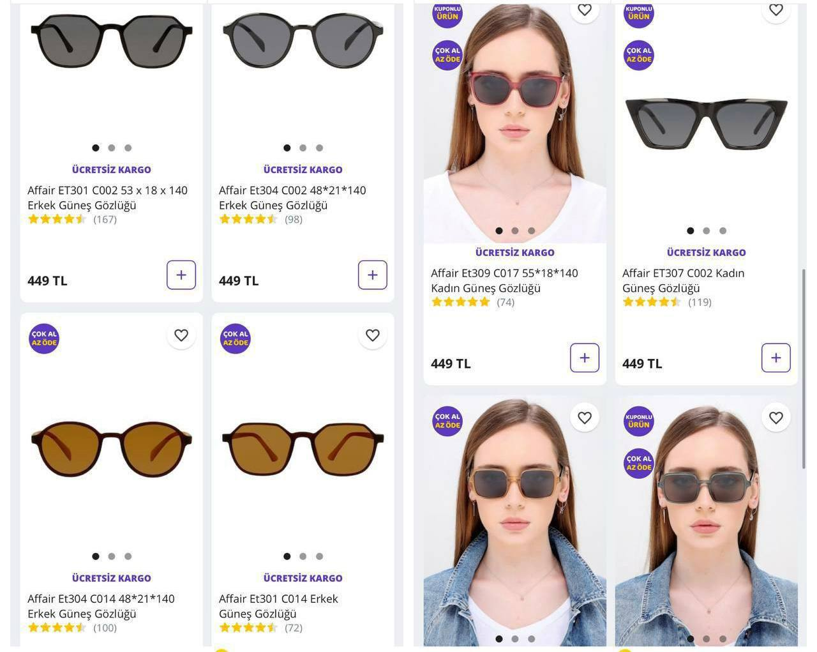
Task: Click the heart on Affair Et301 C014
Action: (x=372, y=335)
